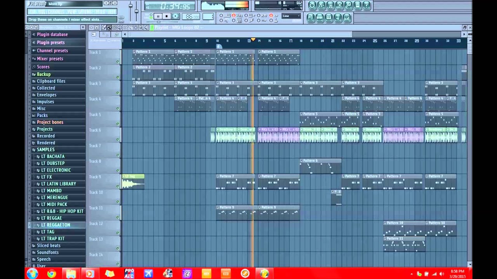497x279 pixels.
Task: Click the transport record button
Action: [x=175, y=16]
